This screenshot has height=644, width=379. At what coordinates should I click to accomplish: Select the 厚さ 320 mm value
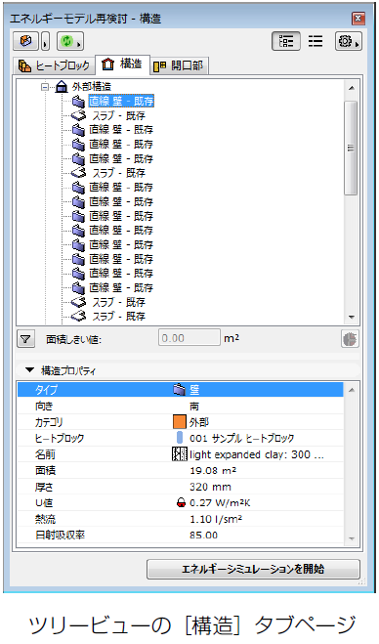pyautogui.click(x=210, y=487)
